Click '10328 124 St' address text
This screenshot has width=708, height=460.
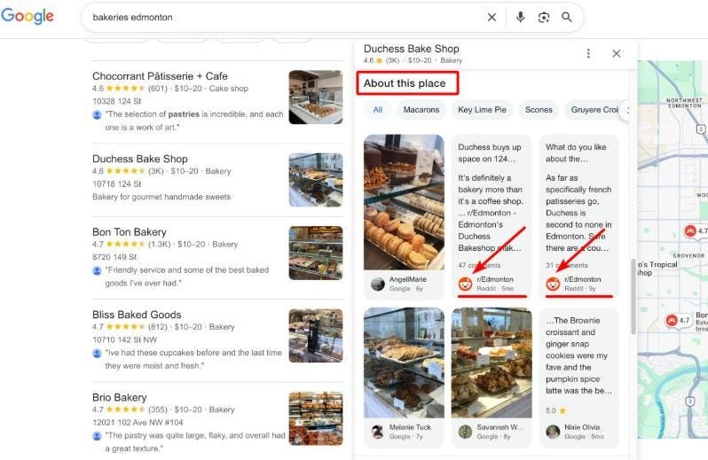point(116,101)
